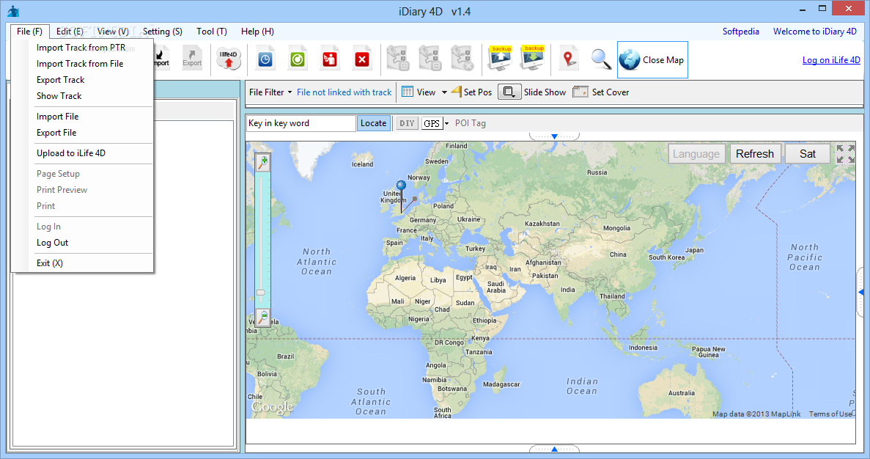Click the magnifying glass search icon
This screenshot has height=459, width=870.
601,58
